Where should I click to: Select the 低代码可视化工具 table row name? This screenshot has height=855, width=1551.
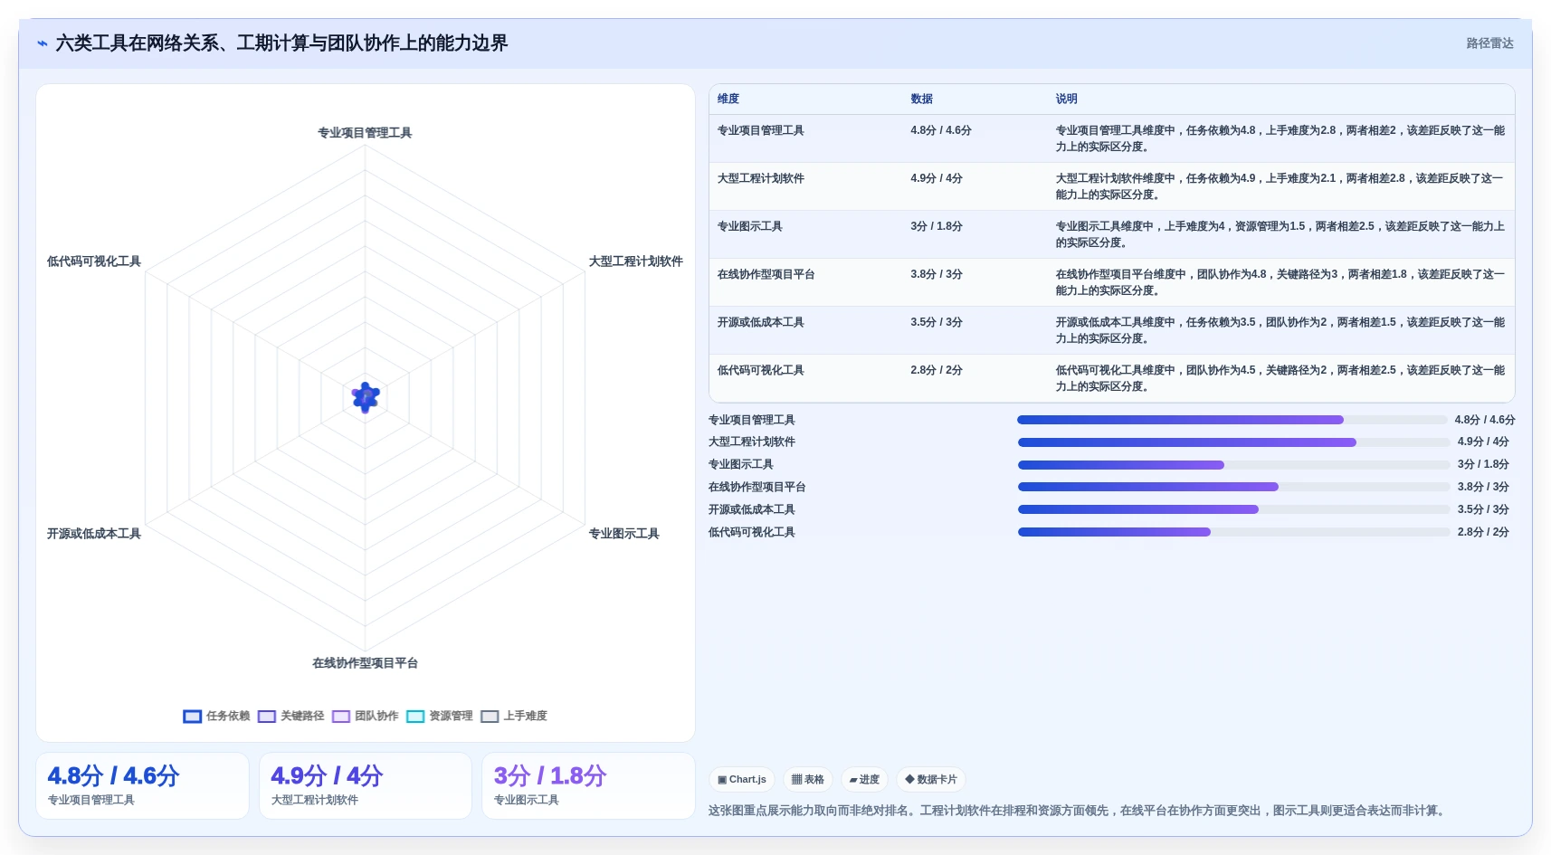coord(761,370)
